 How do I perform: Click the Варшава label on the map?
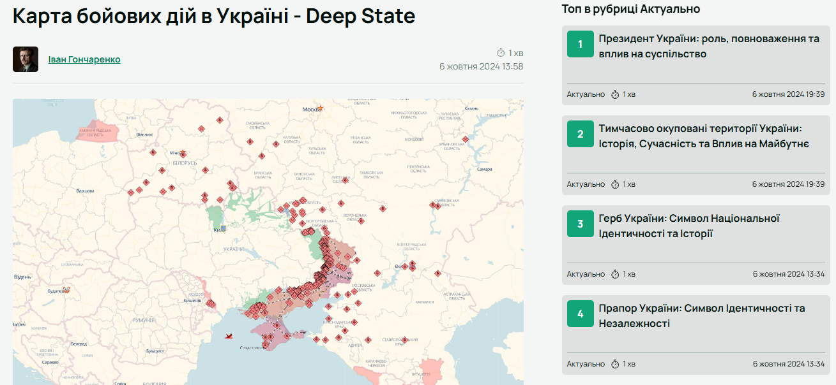[x=85, y=191]
